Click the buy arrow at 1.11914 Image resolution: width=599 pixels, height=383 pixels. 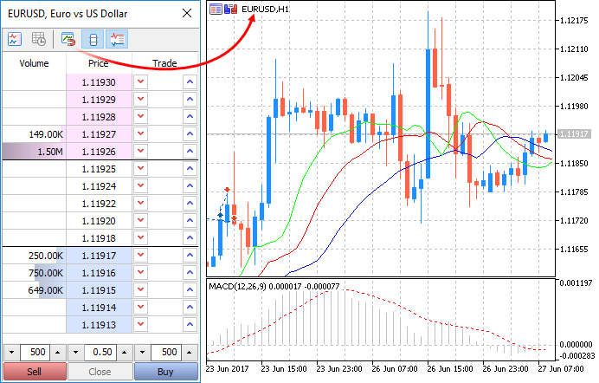tap(190, 307)
